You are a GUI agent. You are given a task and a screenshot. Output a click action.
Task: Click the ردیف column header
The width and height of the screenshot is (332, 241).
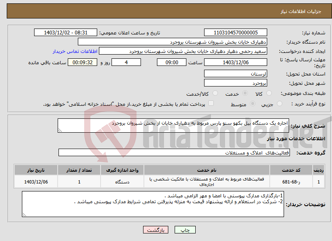pos(319,170)
